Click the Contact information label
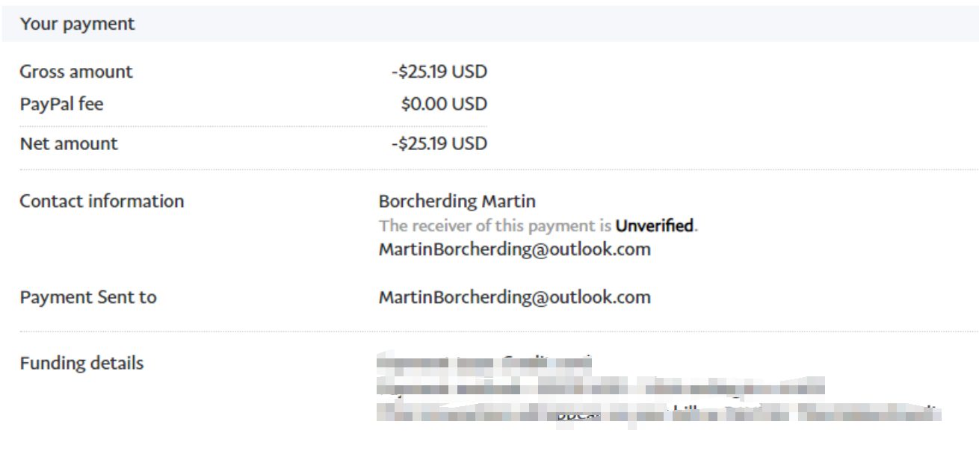The height and width of the screenshot is (451, 979). tap(102, 201)
